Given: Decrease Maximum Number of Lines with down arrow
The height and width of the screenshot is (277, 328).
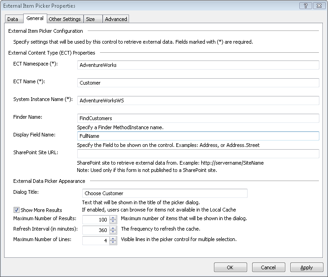Looking at the screenshot, I should point(113,243).
